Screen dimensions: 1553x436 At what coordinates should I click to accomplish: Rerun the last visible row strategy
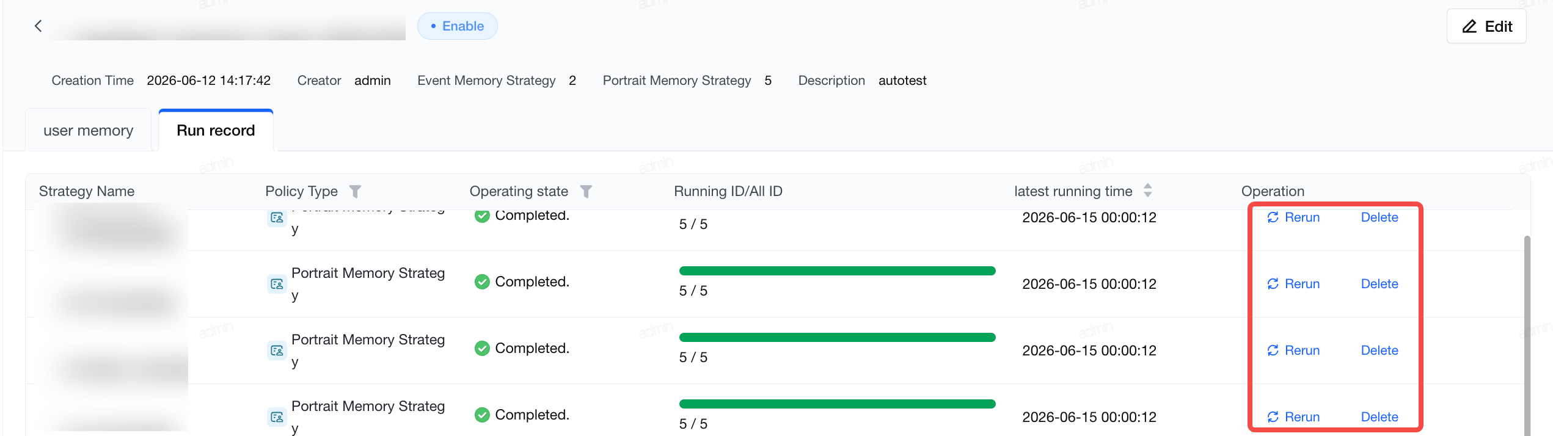point(1293,417)
